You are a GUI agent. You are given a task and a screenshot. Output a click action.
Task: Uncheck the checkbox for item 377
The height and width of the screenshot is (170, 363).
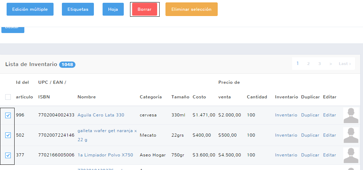[x=8, y=155]
